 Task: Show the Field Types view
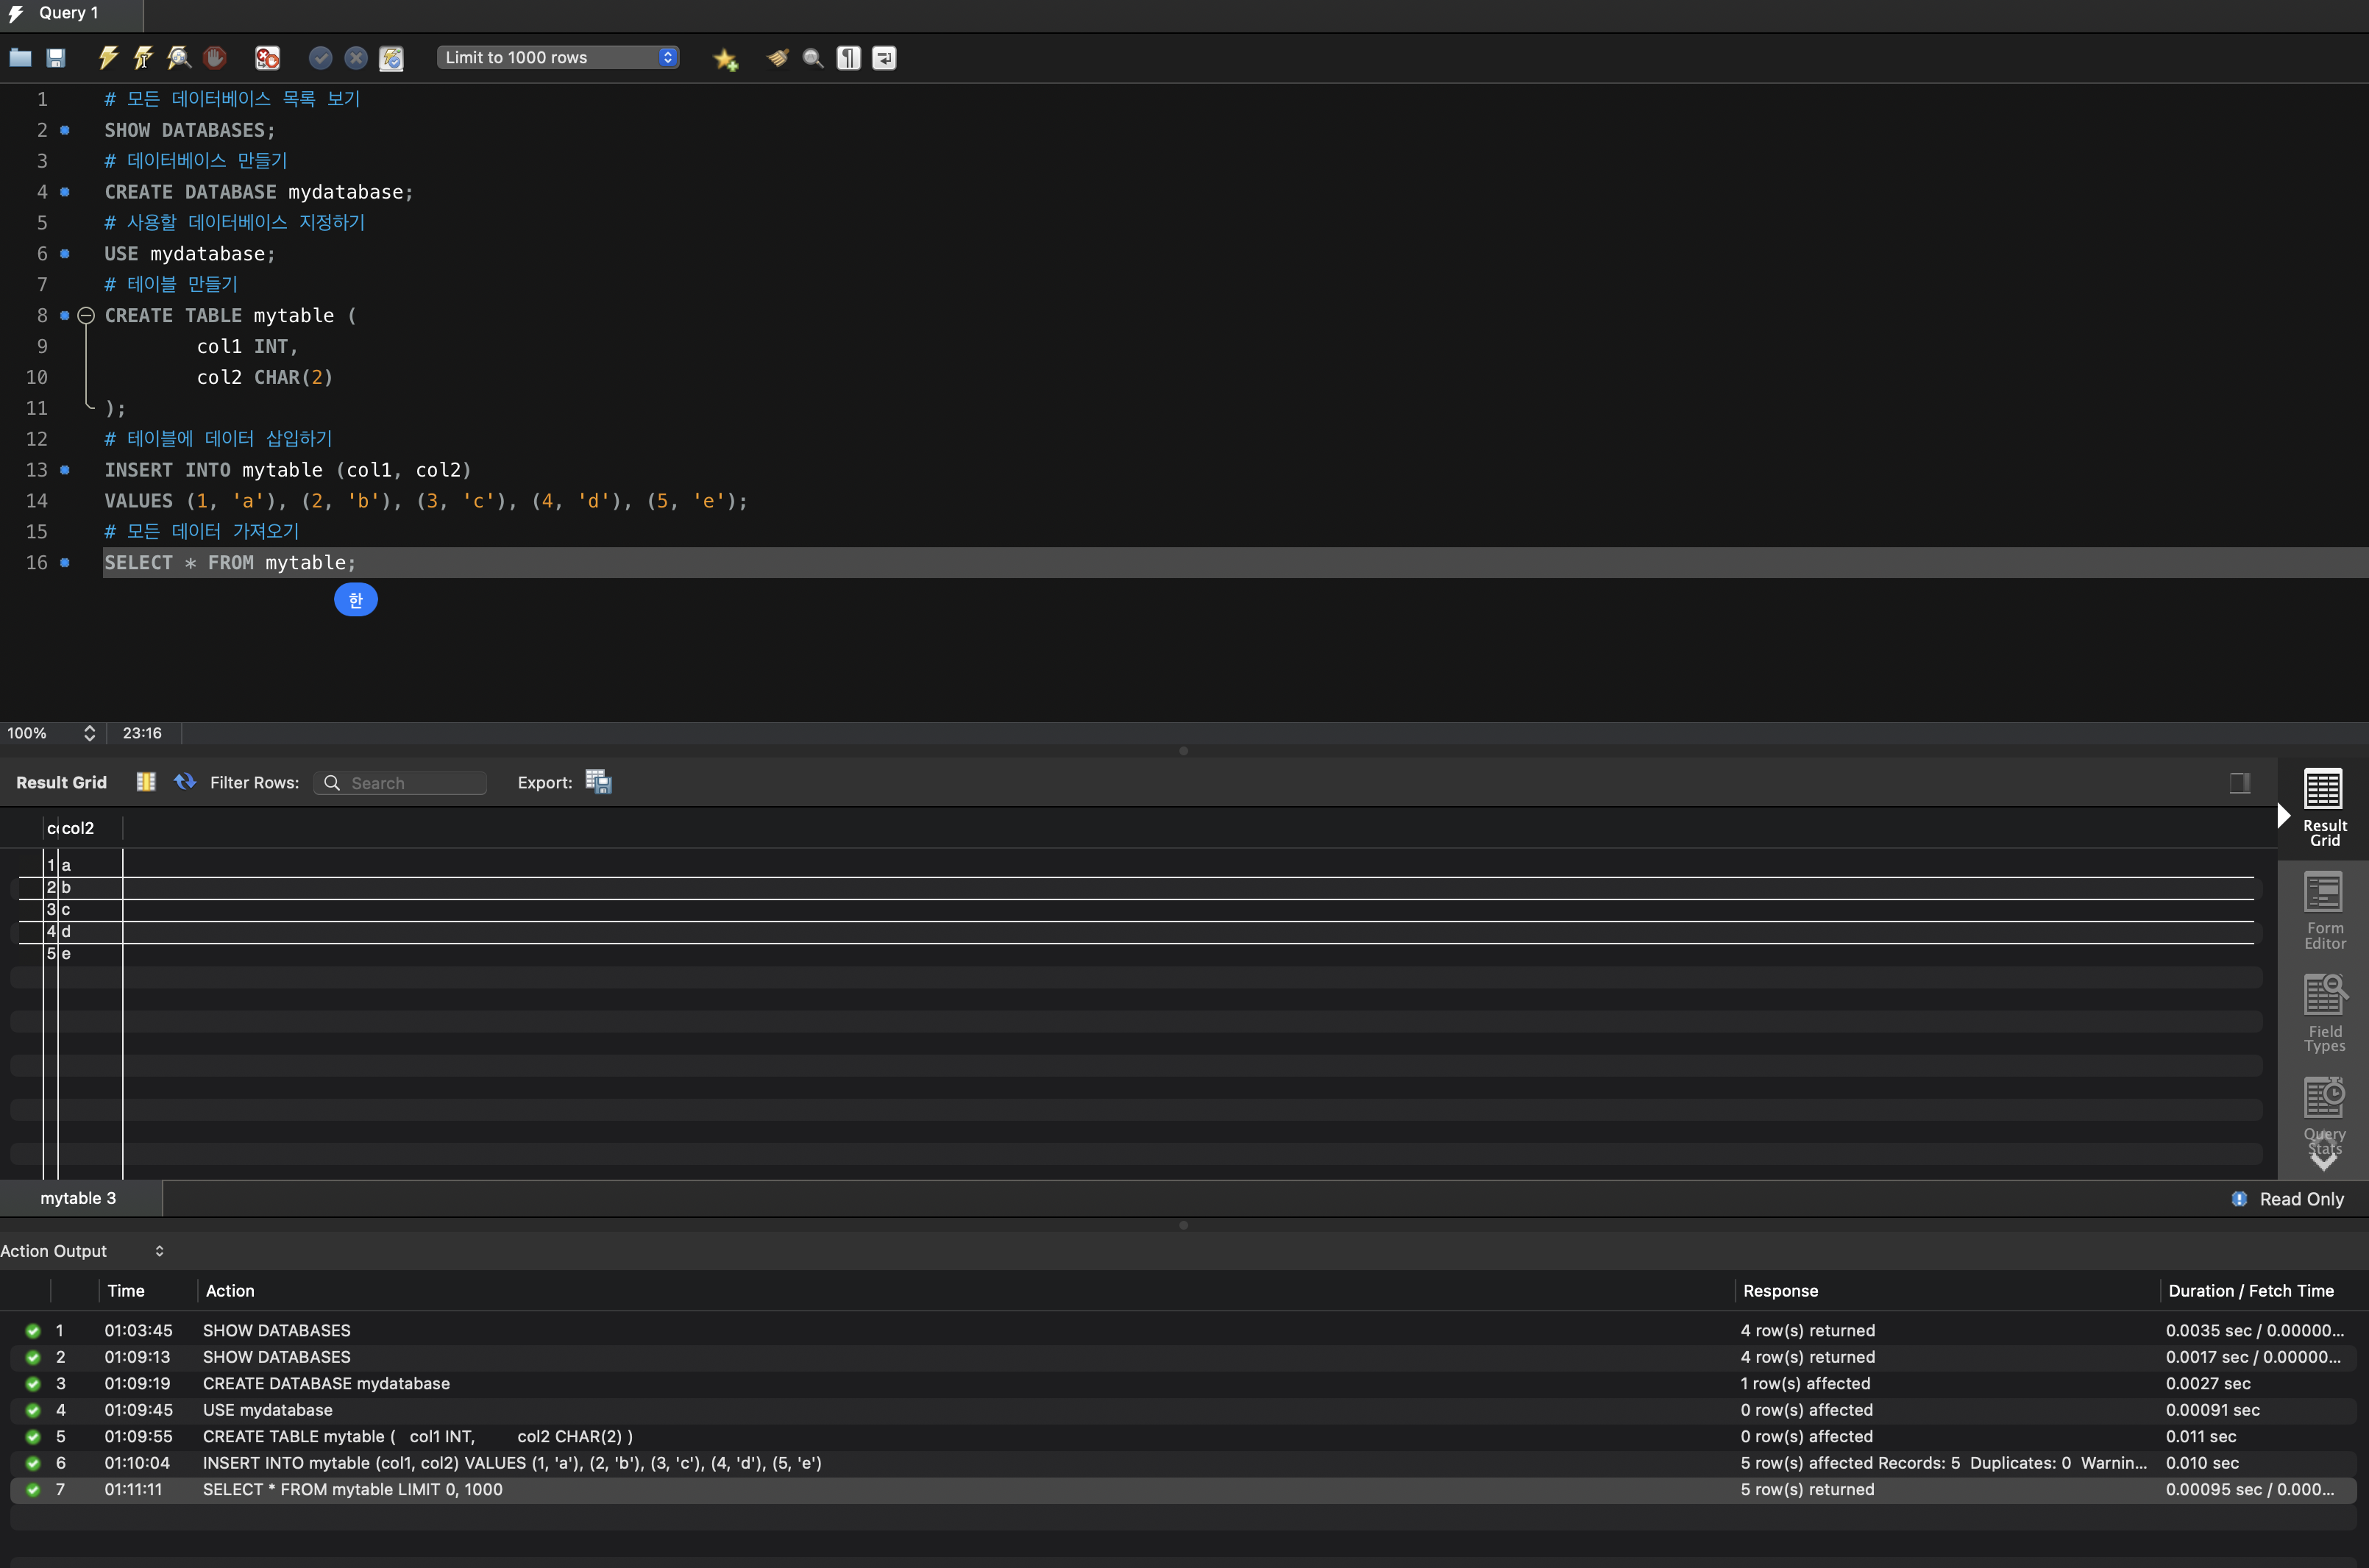pos(2324,1013)
